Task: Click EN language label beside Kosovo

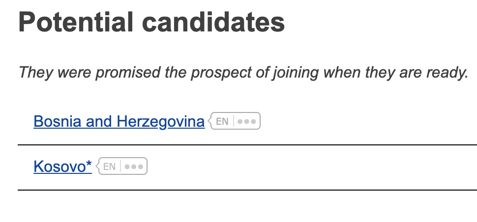Action: [109, 167]
